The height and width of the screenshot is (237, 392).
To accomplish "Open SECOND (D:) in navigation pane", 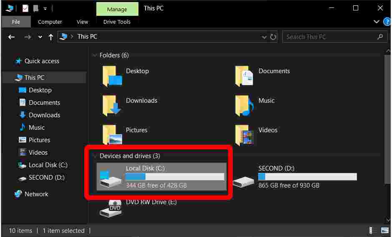I will click(x=41, y=178).
